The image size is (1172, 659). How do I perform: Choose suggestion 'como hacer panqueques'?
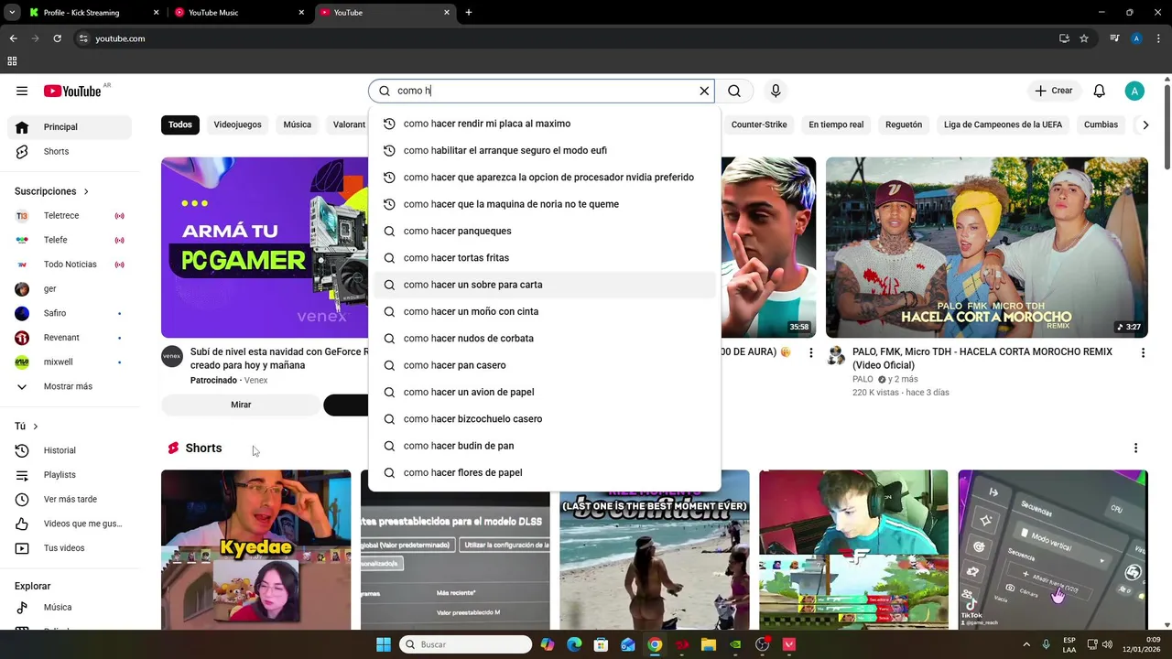pyautogui.click(x=545, y=231)
